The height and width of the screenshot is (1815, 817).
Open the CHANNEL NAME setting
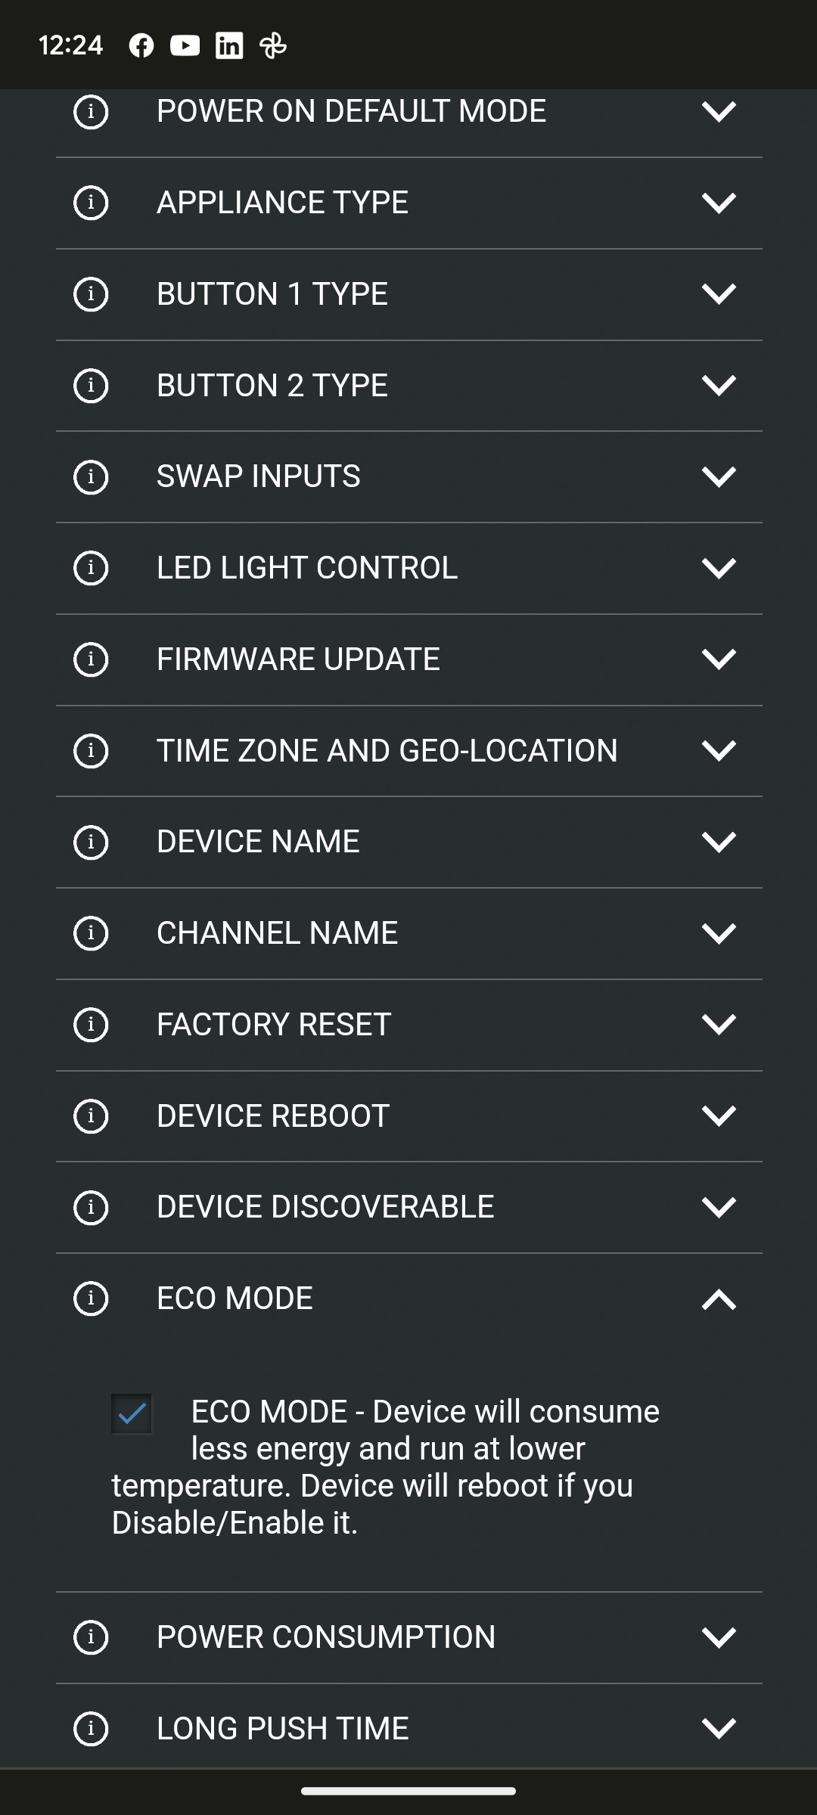277,933
